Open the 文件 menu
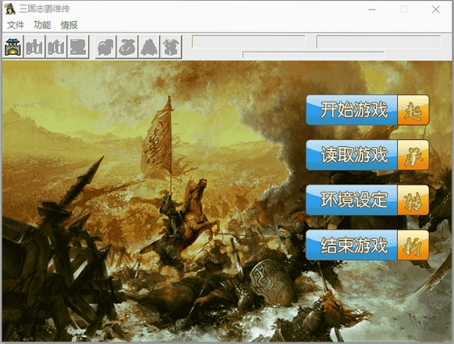454x344 pixels. click(x=16, y=25)
